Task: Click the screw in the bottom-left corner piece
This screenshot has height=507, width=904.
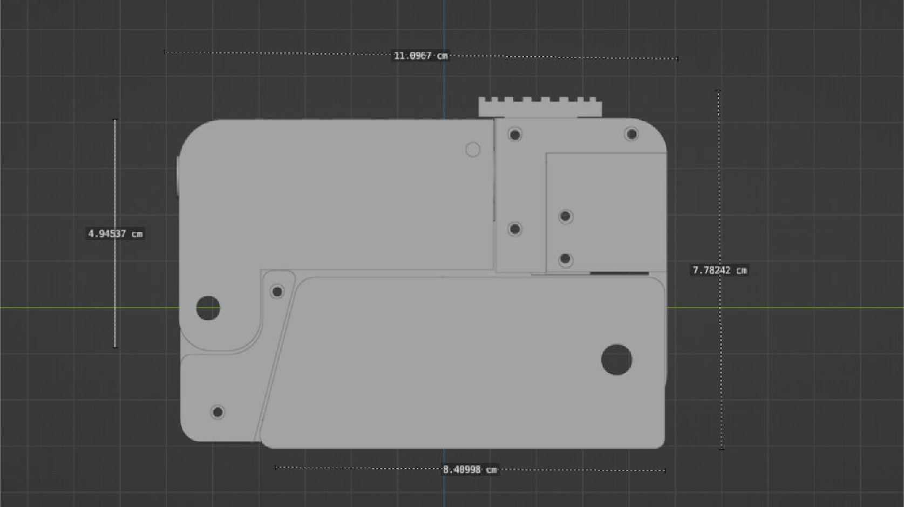Action: [x=217, y=413]
